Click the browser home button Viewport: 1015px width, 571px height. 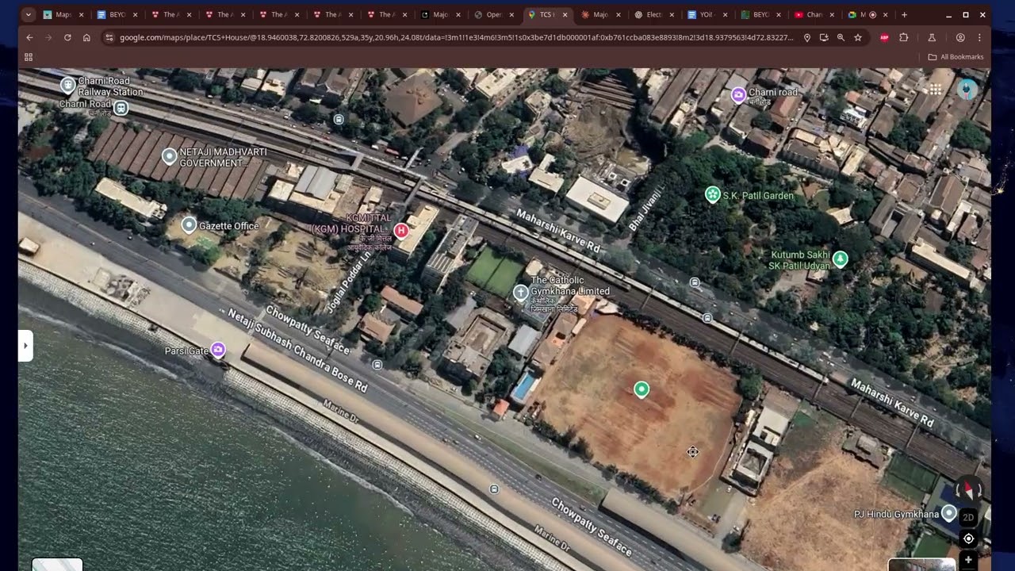click(86, 37)
